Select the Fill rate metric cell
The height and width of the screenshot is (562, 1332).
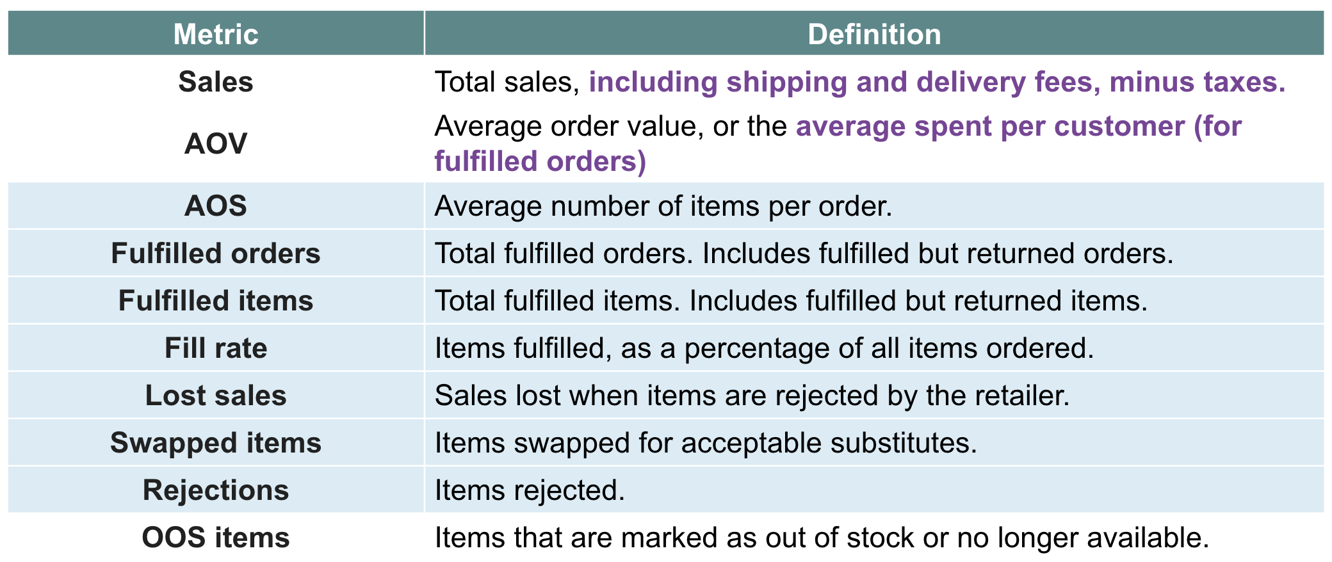216,348
